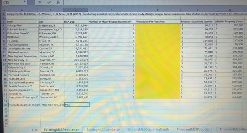Viewport: 247px width, 133px height.
Task: Click the 'Carson, CA' city cell
Action: pyautogui.click(x=52, y=49)
